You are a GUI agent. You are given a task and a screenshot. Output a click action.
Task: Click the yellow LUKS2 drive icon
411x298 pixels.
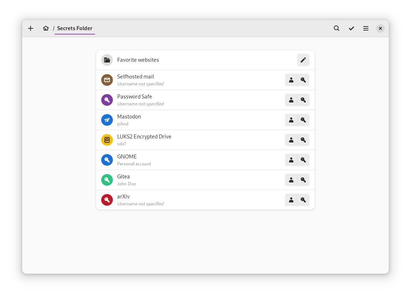(x=107, y=140)
